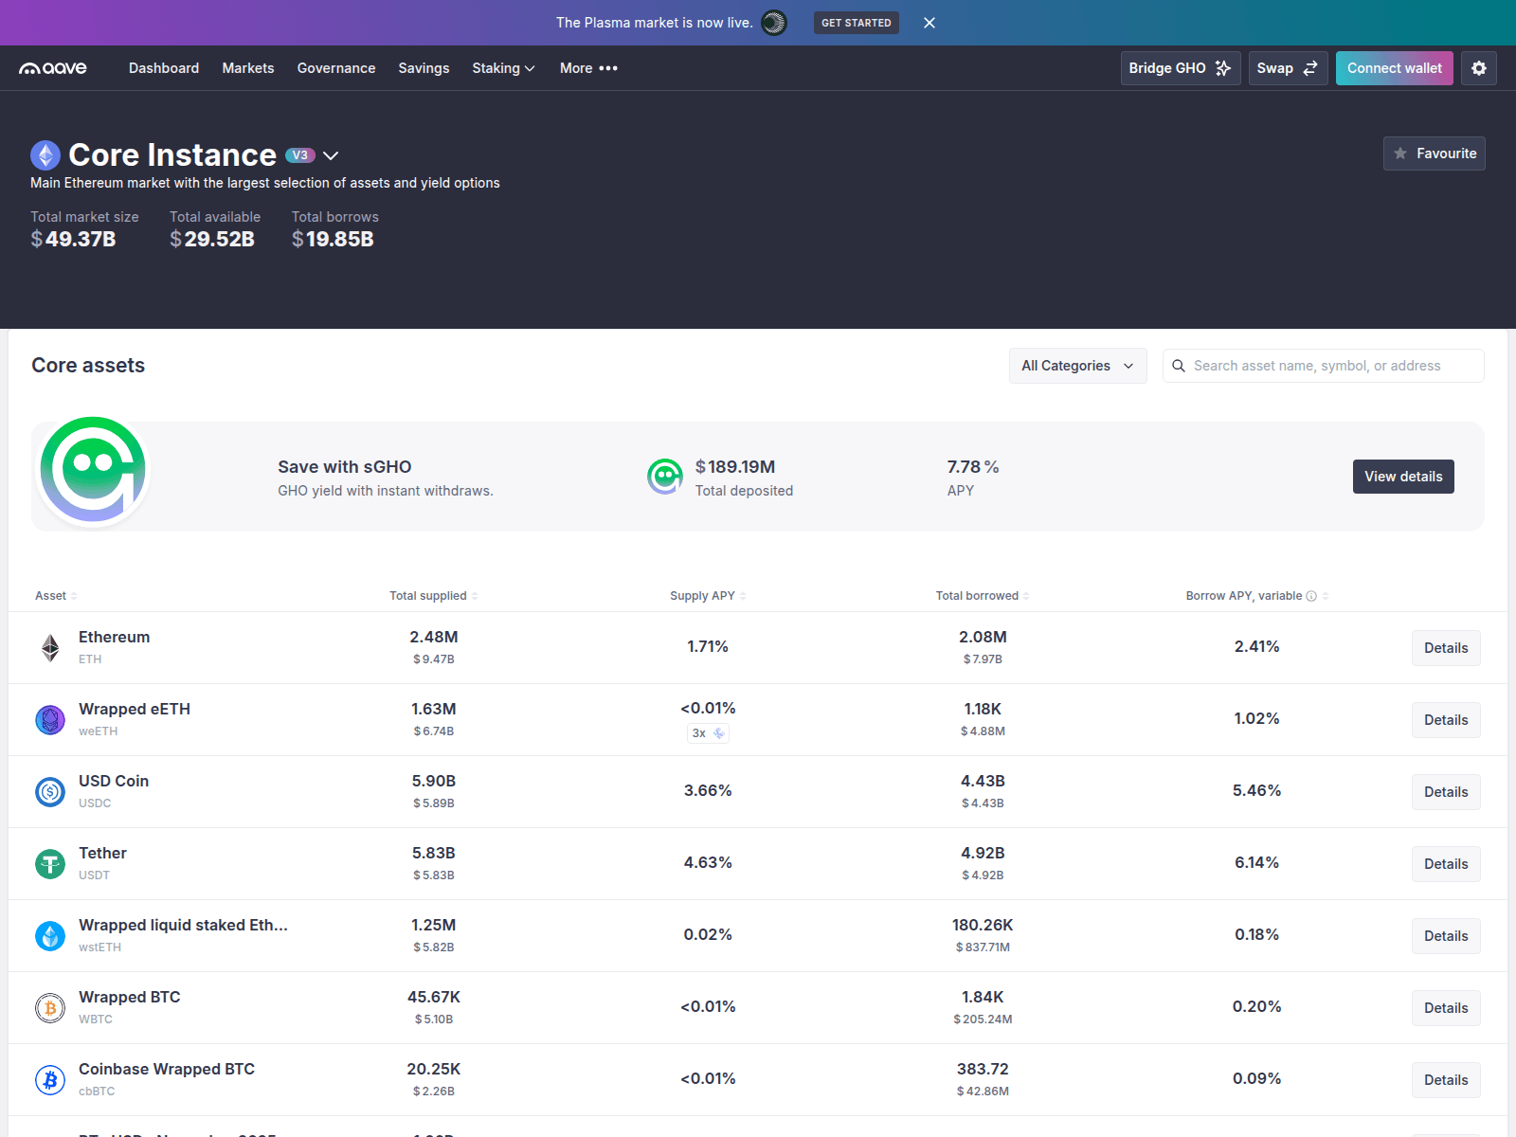
Task: Open the More navigation menu
Action: click(x=588, y=68)
